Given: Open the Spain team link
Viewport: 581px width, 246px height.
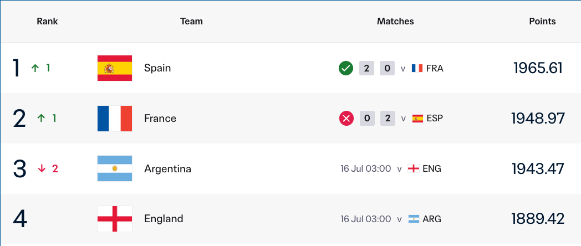Looking at the screenshot, I should coord(157,68).
